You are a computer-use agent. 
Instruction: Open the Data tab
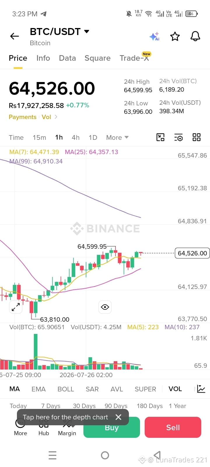67,58
